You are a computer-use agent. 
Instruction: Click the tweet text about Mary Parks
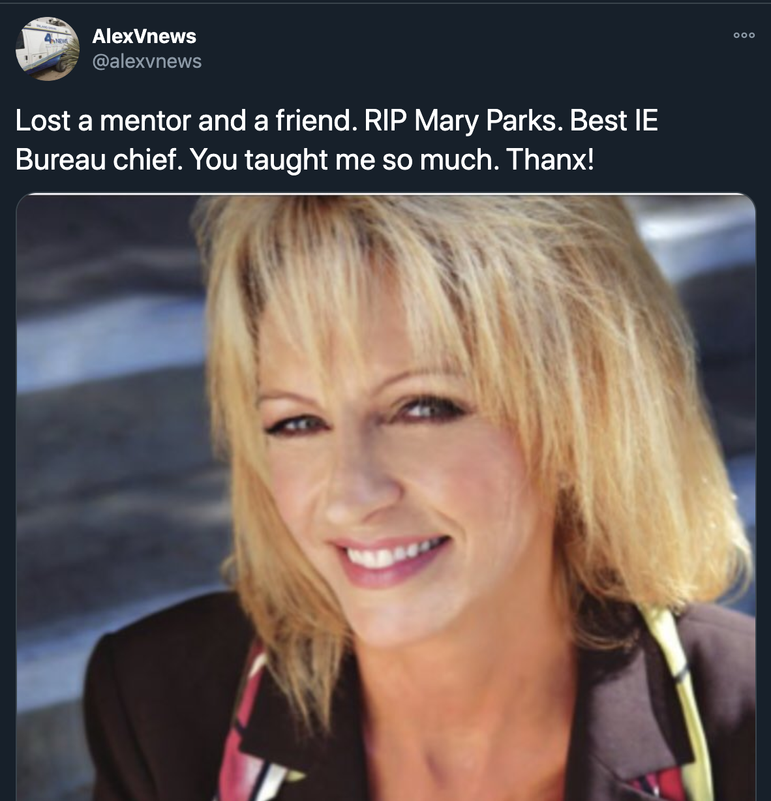click(337, 140)
